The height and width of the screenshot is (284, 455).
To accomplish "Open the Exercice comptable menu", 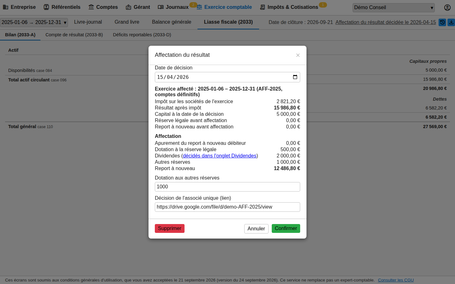I will [224, 7].
